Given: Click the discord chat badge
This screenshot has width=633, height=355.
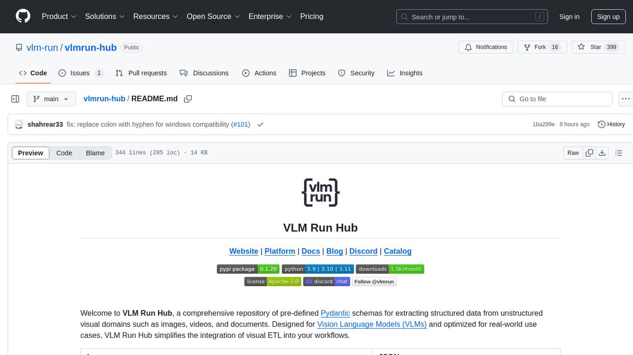Looking at the screenshot, I should coord(326,282).
